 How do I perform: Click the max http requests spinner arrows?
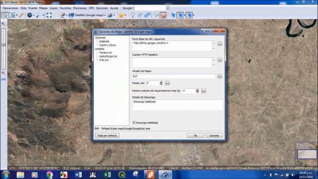coord(197,90)
